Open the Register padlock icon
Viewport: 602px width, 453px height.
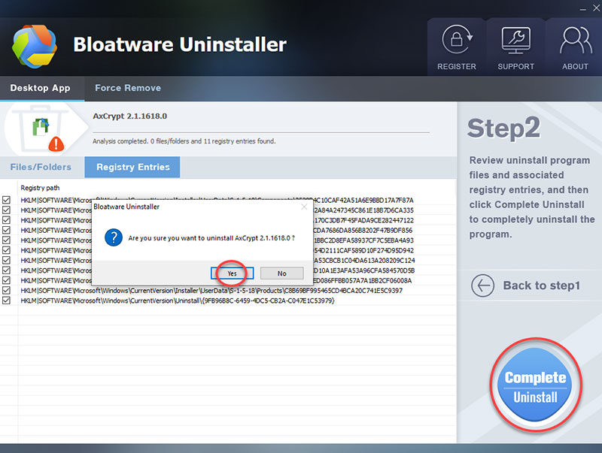pos(457,40)
